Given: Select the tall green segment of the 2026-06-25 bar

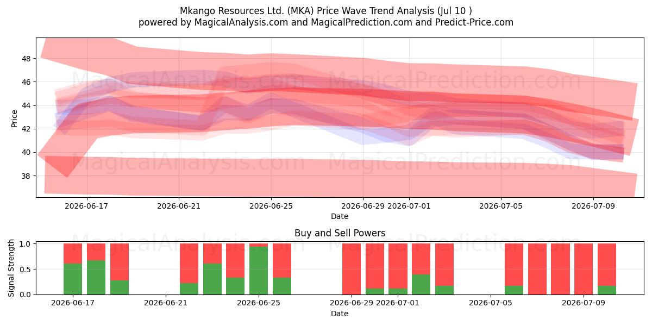Looking at the screenshot, I should 259,271.
